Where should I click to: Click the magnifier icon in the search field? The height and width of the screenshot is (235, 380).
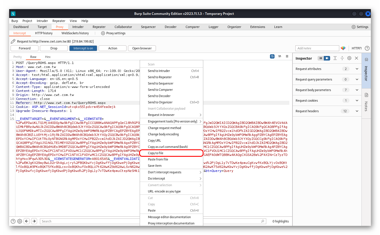tap(263, 221)
